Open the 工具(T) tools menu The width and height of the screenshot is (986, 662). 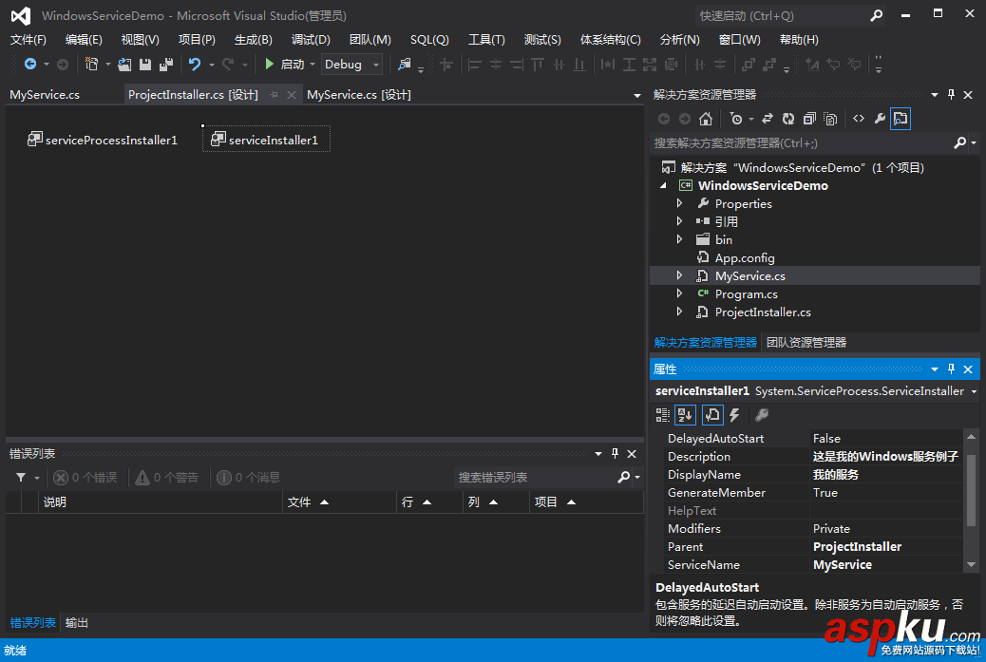[x=486, y=40]
